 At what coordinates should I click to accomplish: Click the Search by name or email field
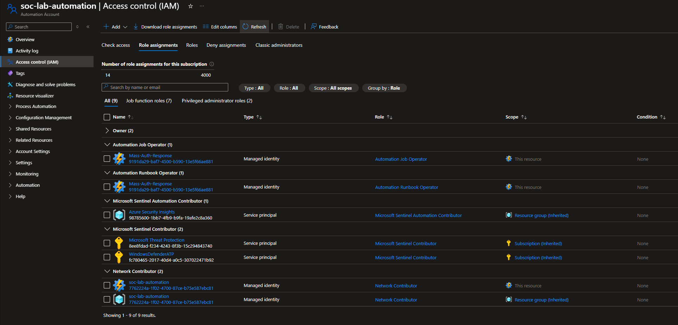pos(165,87)
